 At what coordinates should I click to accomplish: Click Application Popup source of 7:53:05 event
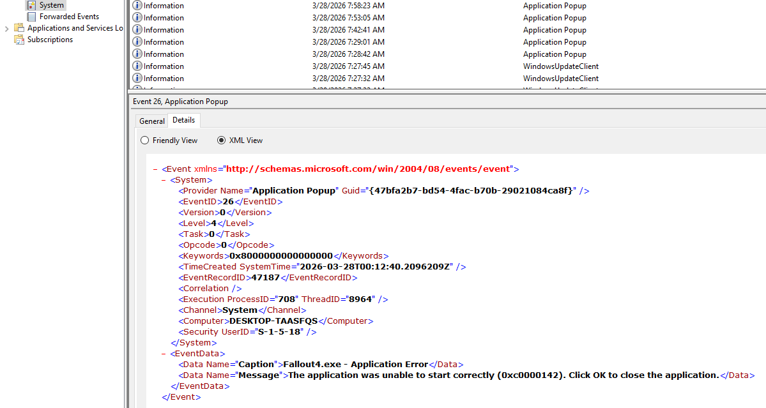tap(555, 18)
